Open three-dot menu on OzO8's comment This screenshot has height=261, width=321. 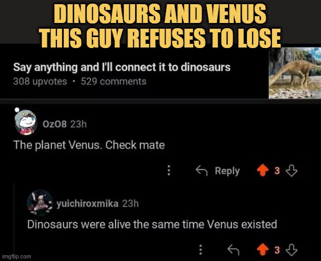click(x=169, y=170)
